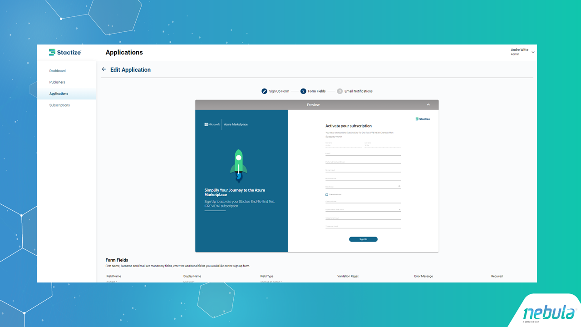The image size is (581, 327).
Task: Click the Required column header
Action: pyautogui.click(x=497, y=276)
